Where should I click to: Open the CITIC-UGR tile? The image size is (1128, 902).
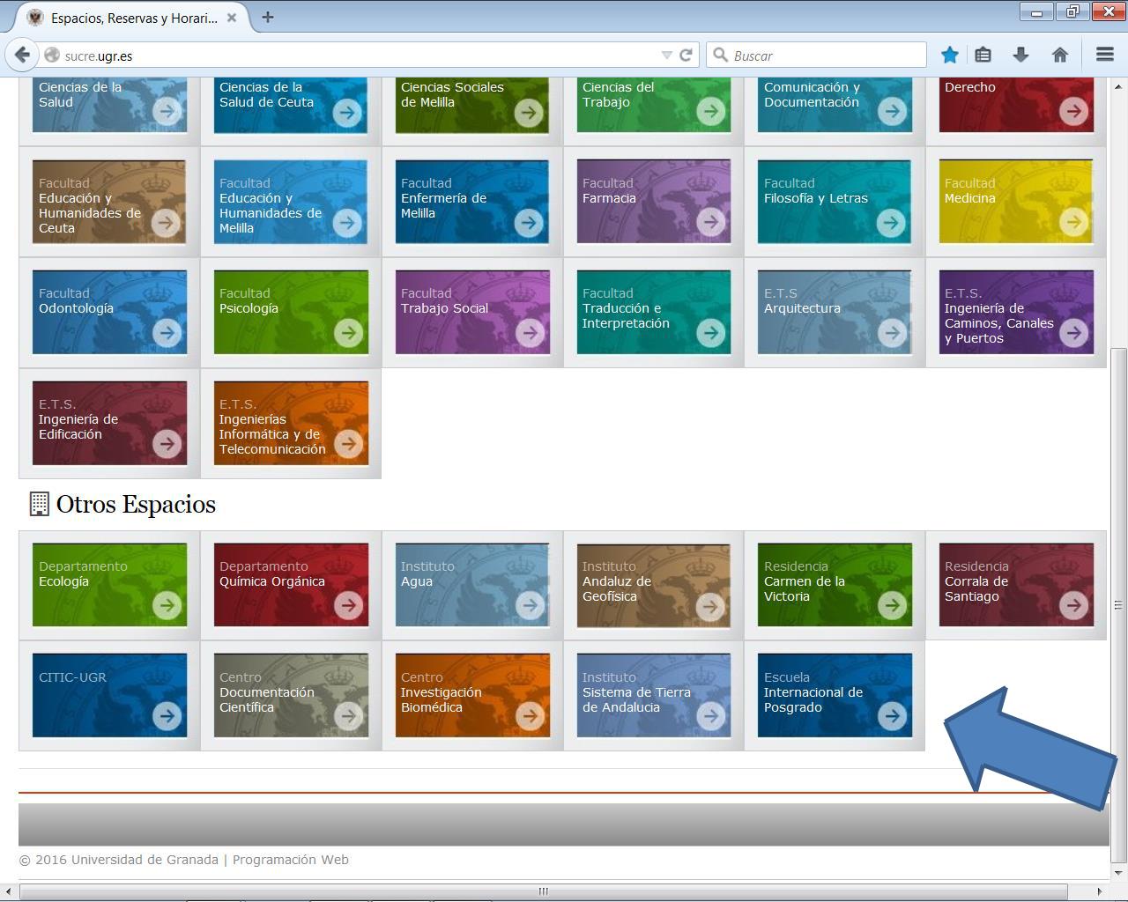coord(109,695)
